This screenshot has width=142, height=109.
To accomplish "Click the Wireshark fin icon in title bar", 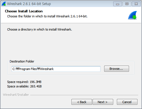I will (x=4, y=4).
